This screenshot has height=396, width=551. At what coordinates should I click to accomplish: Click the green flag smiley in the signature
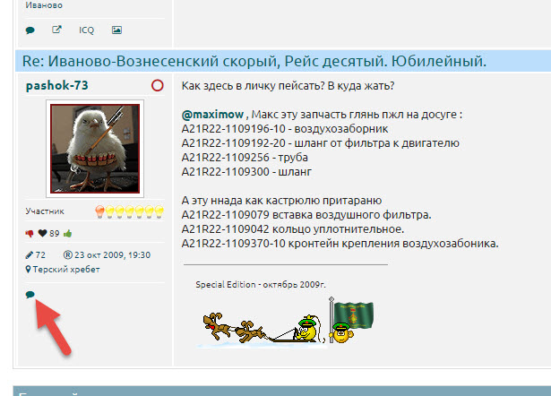[x=351, y=321]
